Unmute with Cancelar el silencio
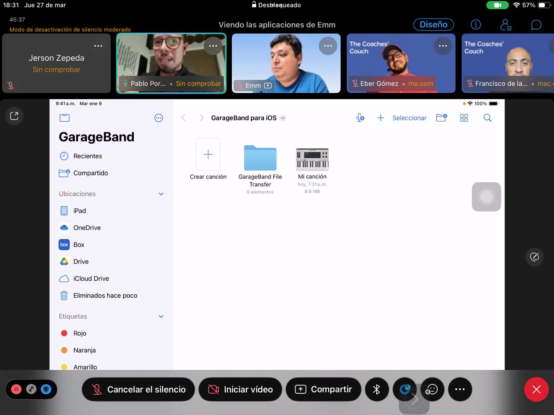The image size is (554, 415). pos(138,389)
